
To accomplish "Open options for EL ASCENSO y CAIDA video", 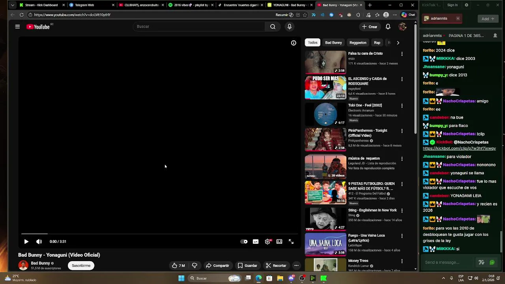I will point(402,79).
